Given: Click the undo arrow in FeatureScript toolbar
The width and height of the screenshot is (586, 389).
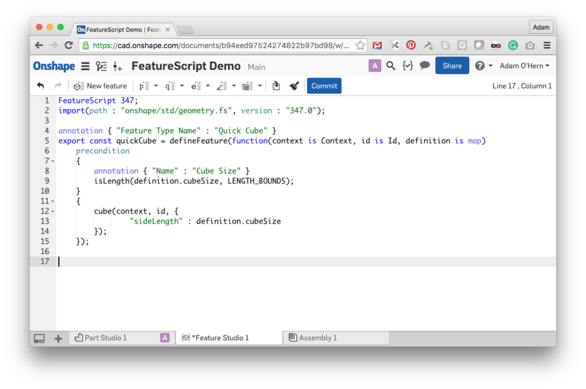Looking at the screenshot, I should pyautogui.click(x=40, y=86).
